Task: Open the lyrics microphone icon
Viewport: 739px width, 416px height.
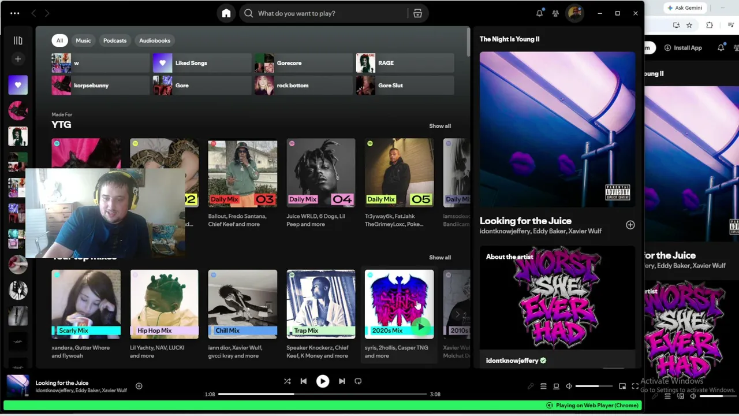Action: tap(531, 387)
